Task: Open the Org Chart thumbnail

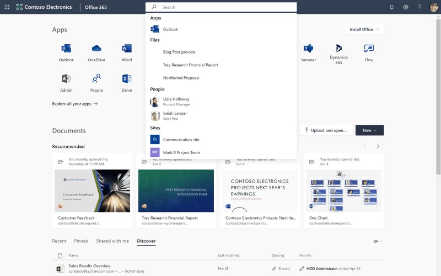Action: click(343, 190)
